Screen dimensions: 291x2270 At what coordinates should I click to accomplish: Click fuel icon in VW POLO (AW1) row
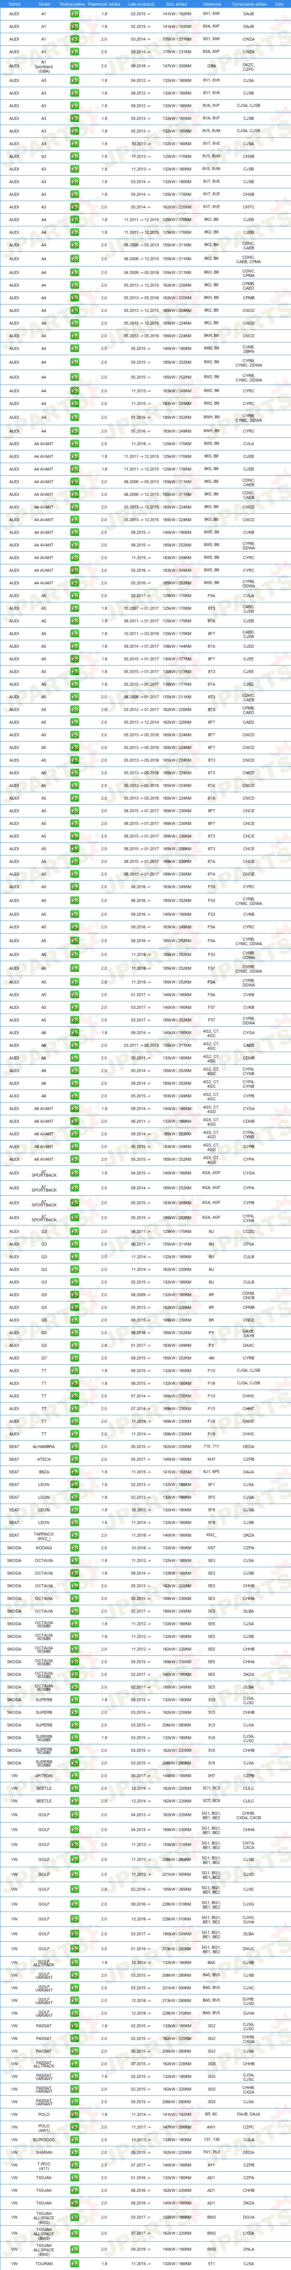point(75,2127)
